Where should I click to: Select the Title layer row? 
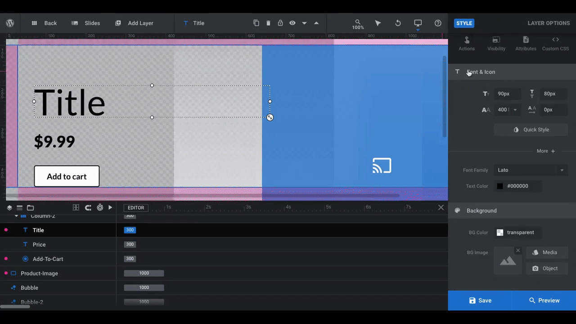coord(58,230)
